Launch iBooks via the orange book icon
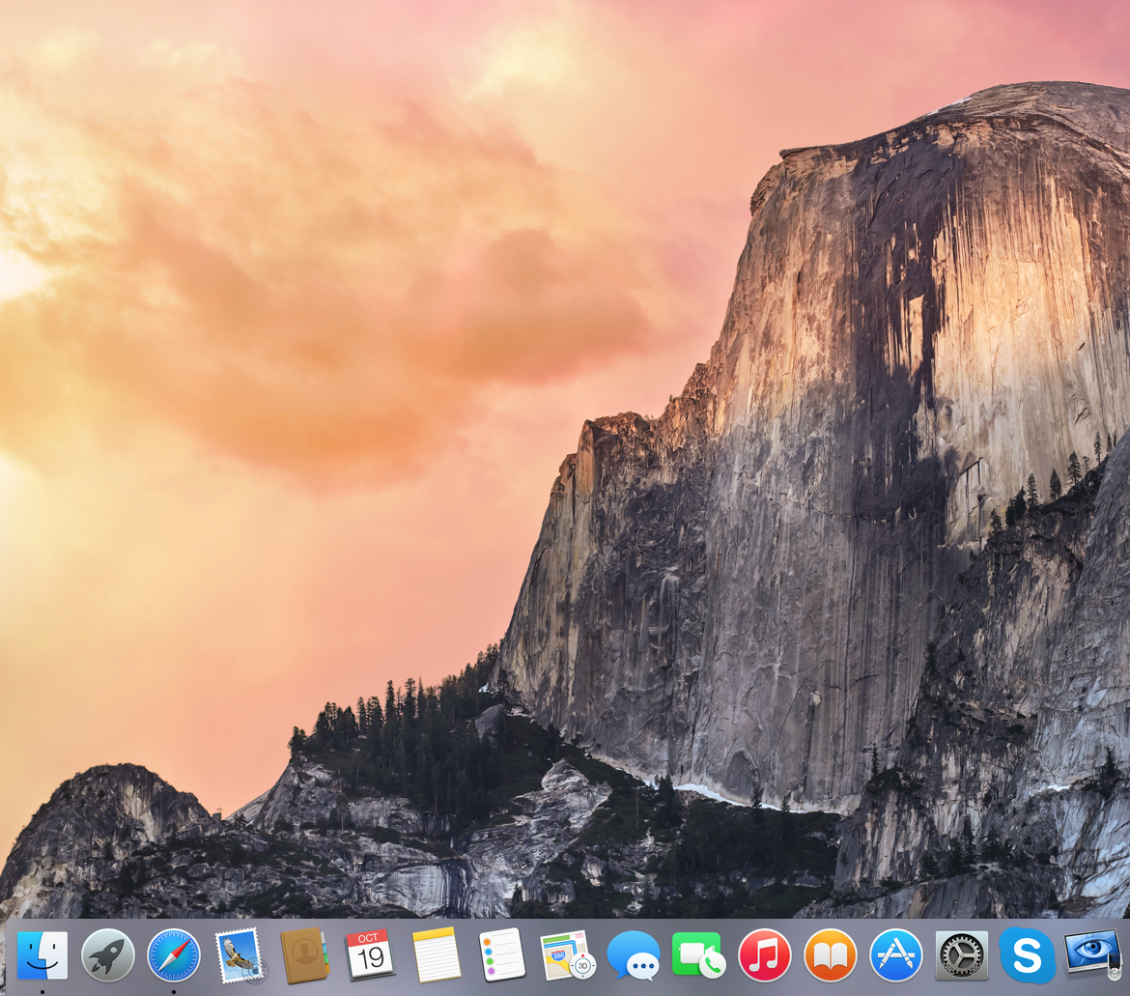The width and height of the screenshot is (1130, 996). click(x=831, y=955)
